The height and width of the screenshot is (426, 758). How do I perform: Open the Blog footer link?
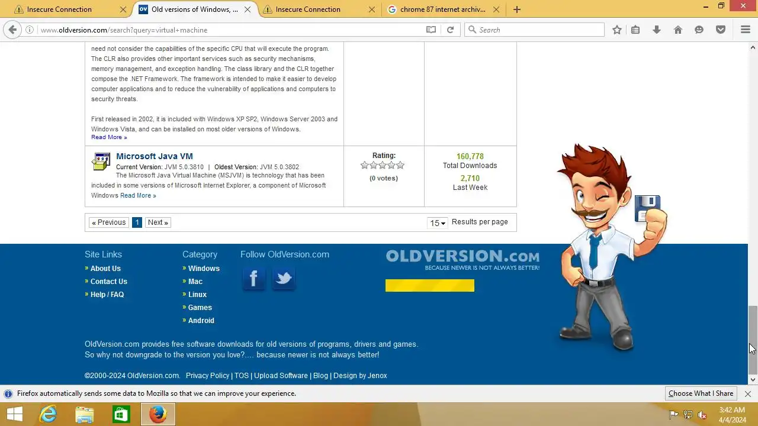tap(320, 376)
